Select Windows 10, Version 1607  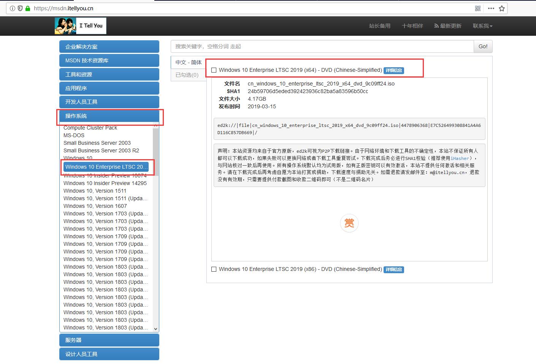95,206
